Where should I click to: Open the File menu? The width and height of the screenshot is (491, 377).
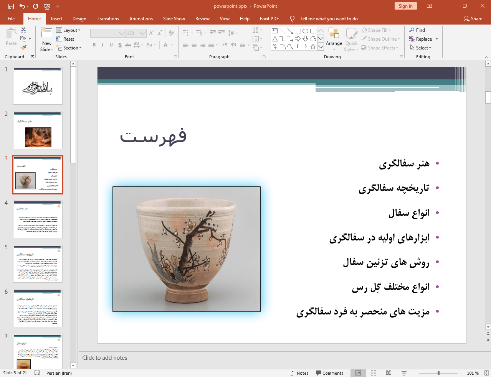[11, 18]
